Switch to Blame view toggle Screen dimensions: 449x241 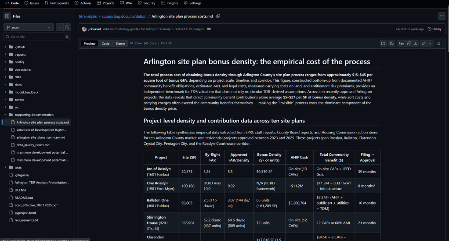120,43
